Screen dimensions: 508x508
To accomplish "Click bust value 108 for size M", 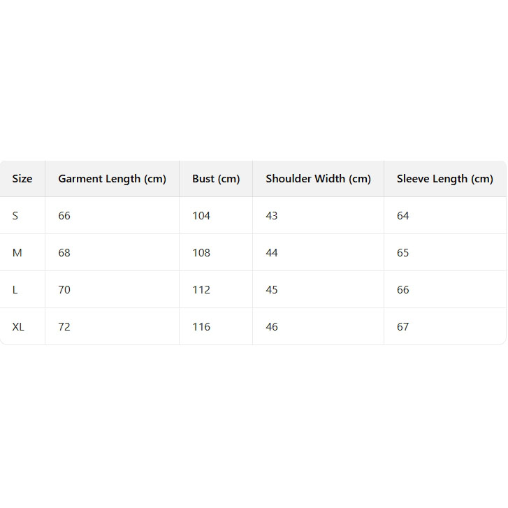I will 201,253.
